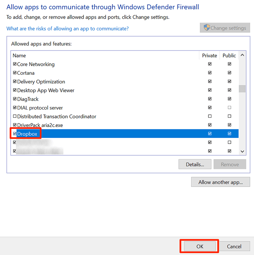Select the DriverPack aria2c.exe row text

click(x=40, y=125)
